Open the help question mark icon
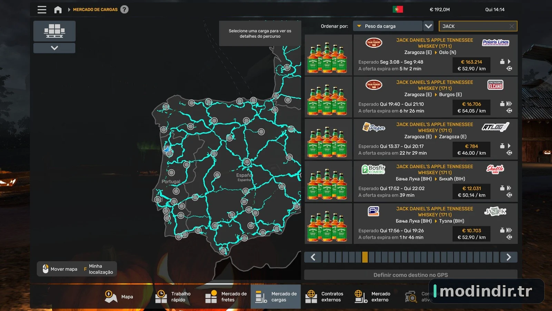 pyautogui.click(x=124, y=9)
